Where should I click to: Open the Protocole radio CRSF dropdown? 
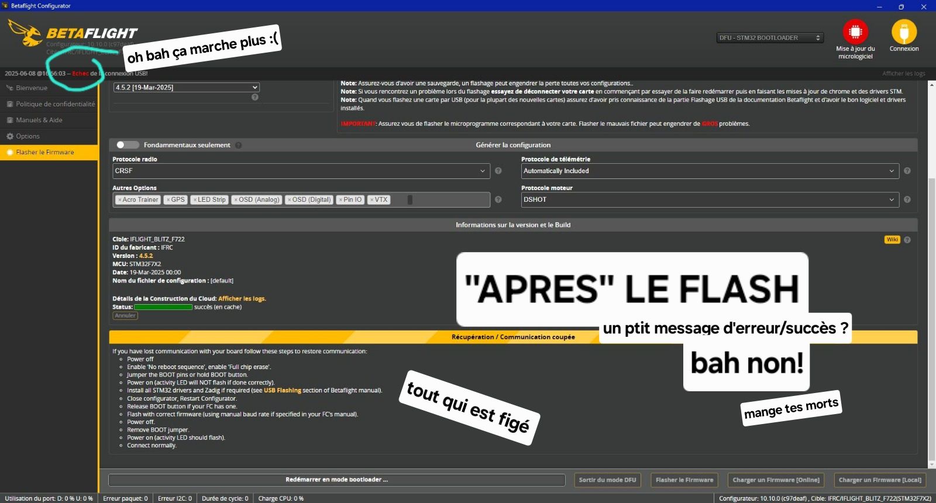(301, 171)
